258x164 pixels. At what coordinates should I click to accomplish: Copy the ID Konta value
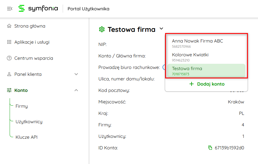coord(210,148)
